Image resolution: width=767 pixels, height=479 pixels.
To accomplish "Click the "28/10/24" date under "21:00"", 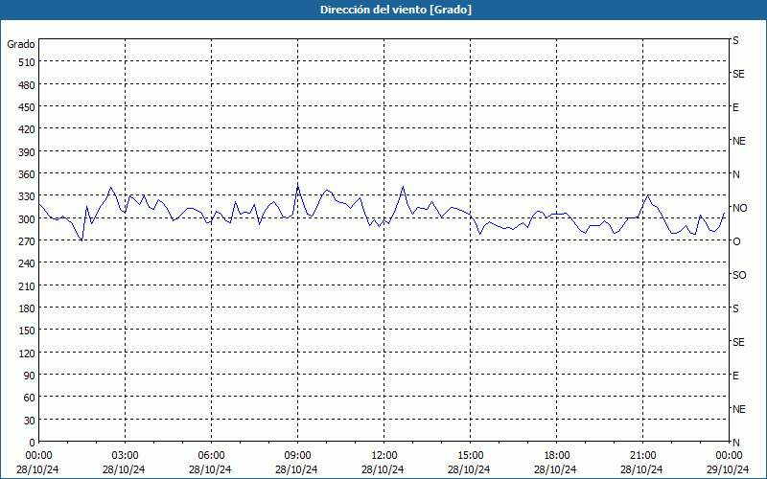I will click(x=641, y=469).
